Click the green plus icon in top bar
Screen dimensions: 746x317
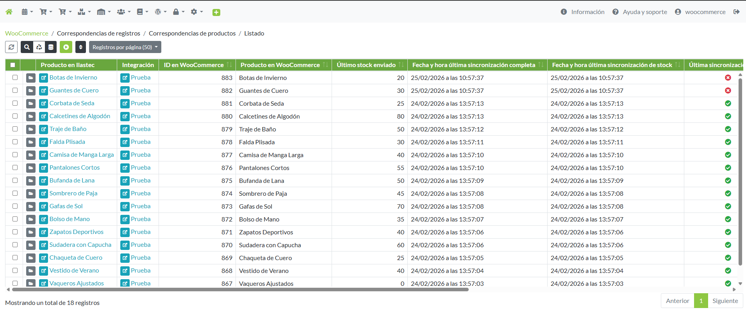(216, 12)
